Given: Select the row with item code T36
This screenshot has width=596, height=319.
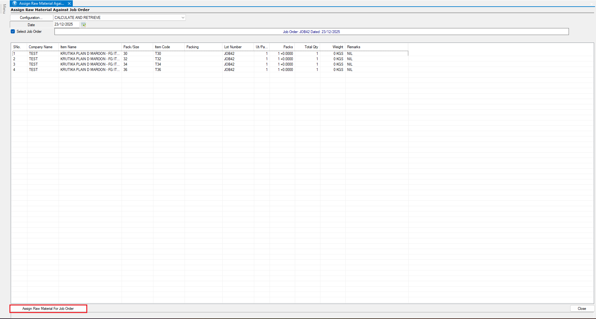Looking at the screenshot, I should pos(158,70).
